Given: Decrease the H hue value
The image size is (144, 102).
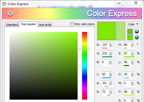Looking at the screenshot, I should tap(132, 46).
